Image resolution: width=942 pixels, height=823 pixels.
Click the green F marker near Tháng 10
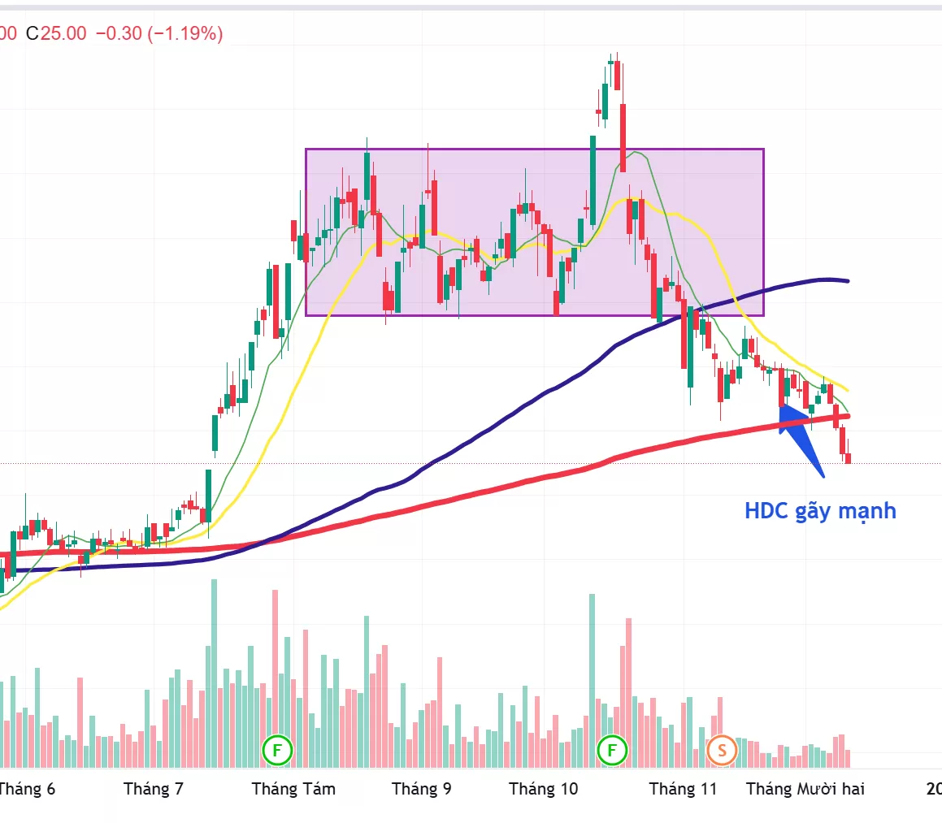coord(612,751)
